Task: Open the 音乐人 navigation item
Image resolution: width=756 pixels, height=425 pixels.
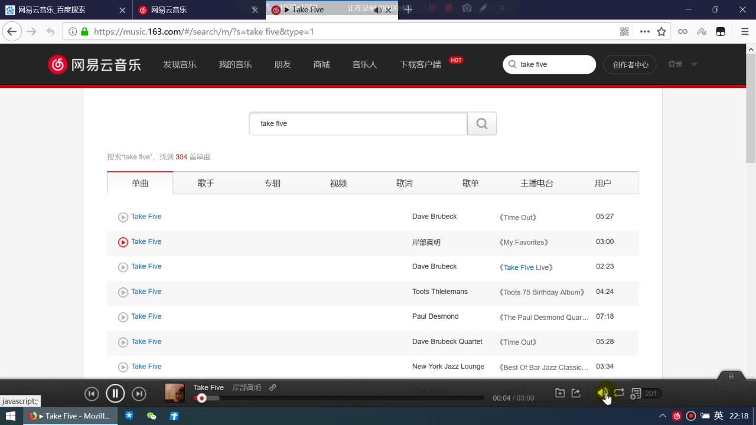Action: tap(364, 64)
